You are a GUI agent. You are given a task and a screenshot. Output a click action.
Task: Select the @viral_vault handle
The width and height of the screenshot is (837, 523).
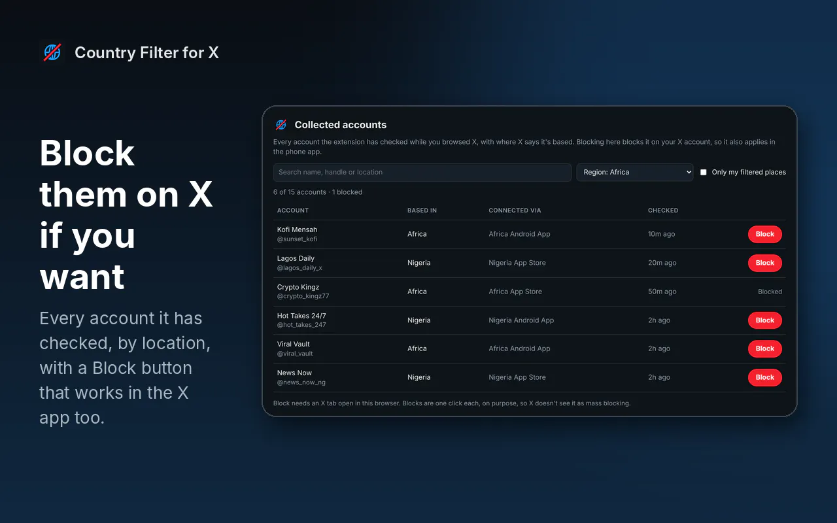point(295,354)
